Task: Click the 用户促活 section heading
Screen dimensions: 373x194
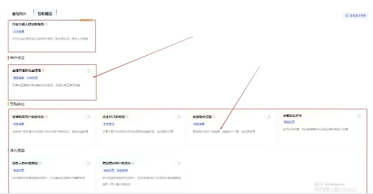Action: coord(17,58)
